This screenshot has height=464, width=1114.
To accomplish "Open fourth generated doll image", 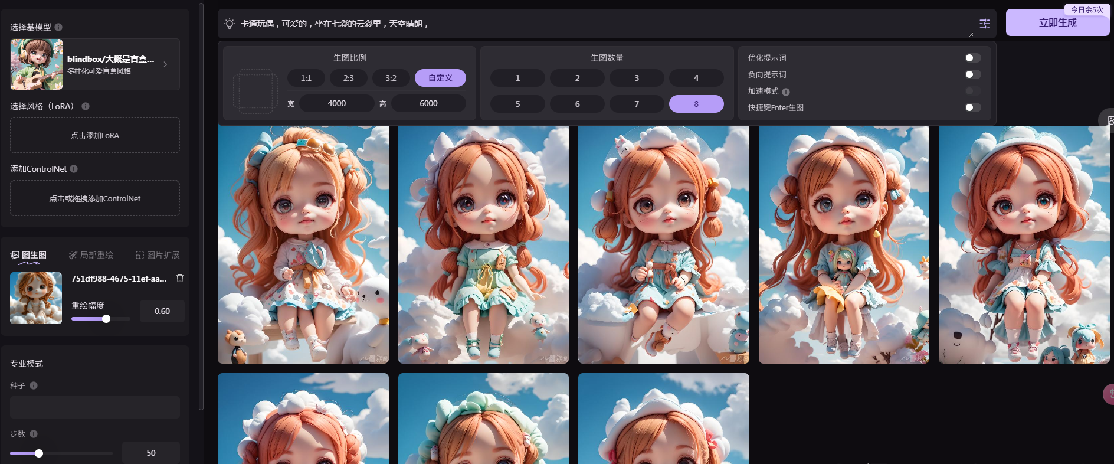I will (x=844, y=244).
